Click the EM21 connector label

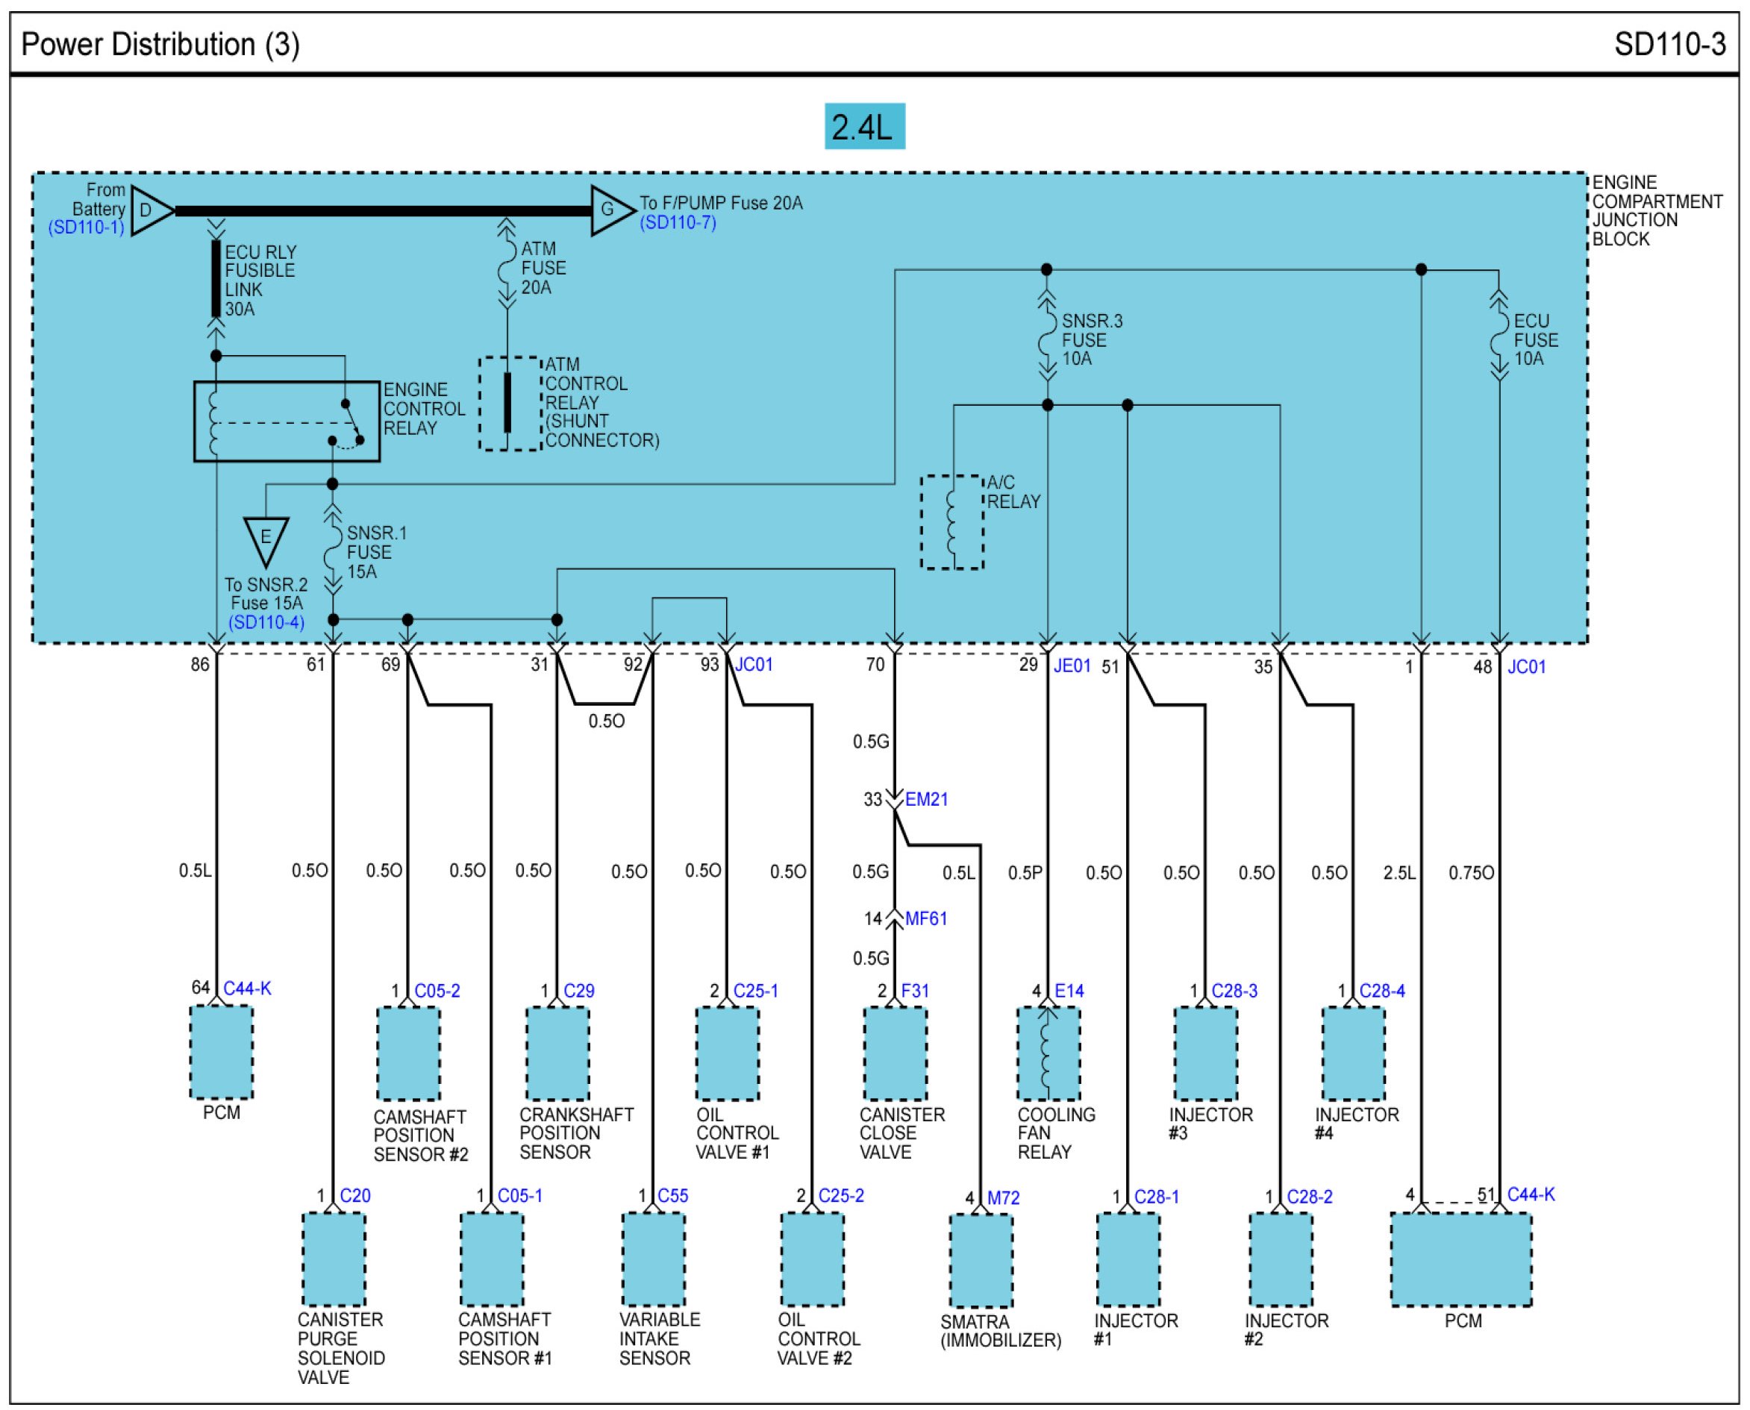point(926,799)
